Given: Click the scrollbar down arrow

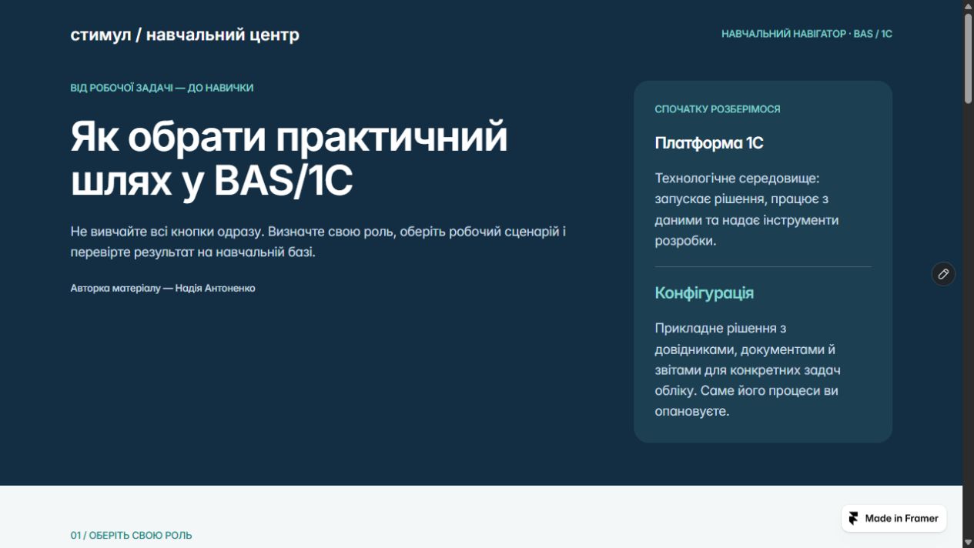Looking at the screenshot, I should tap(969, 543).
